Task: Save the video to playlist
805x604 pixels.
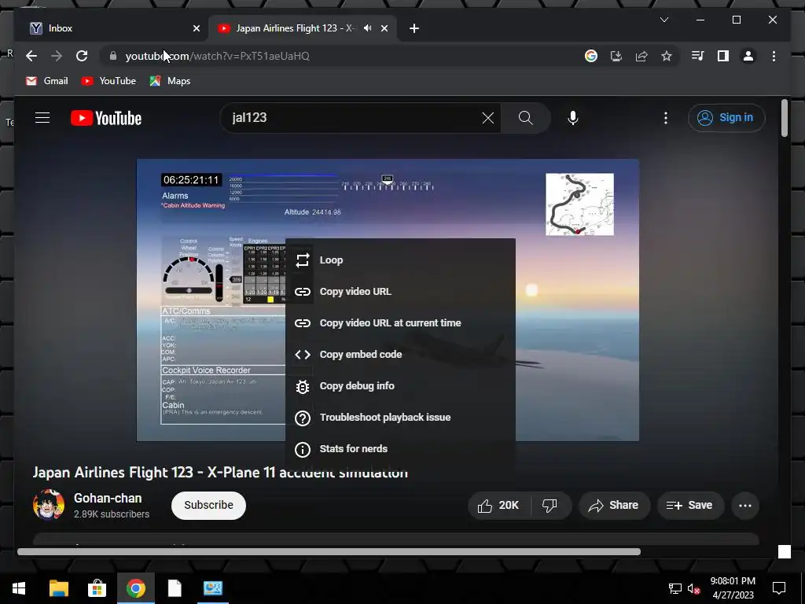Action: click(690, 506)
